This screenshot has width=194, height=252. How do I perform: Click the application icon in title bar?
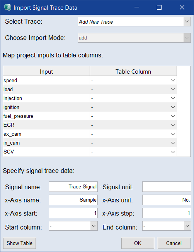[7, 7]
